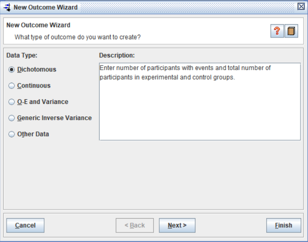Click the Data Type label
The height and width of the screenshot is (242, 308).
[22, 55]
